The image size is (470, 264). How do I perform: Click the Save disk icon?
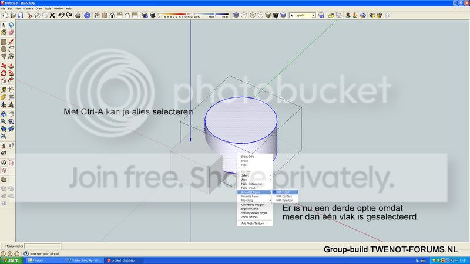(x=21, y=15)
